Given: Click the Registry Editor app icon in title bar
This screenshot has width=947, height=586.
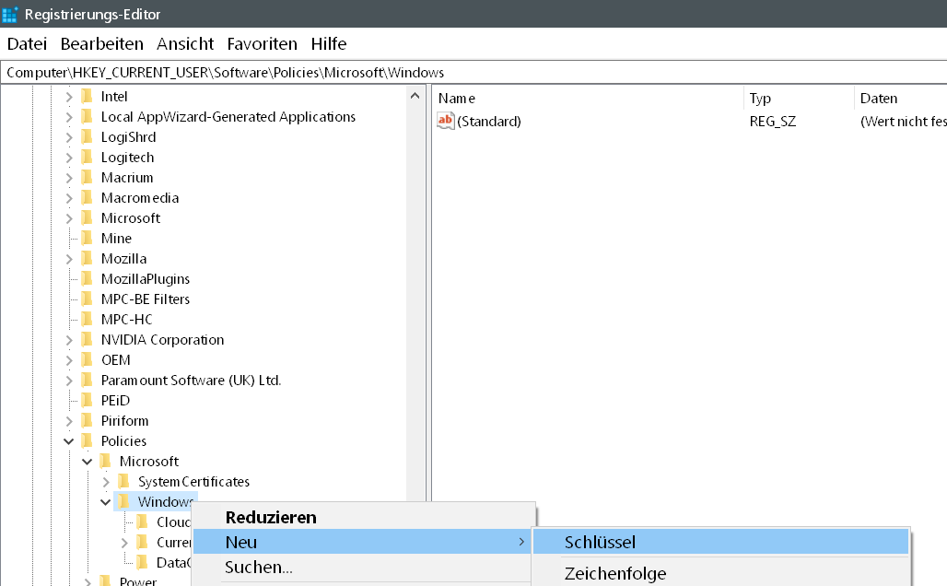Looking at the screenshot, I should click(x=10, y=14).
